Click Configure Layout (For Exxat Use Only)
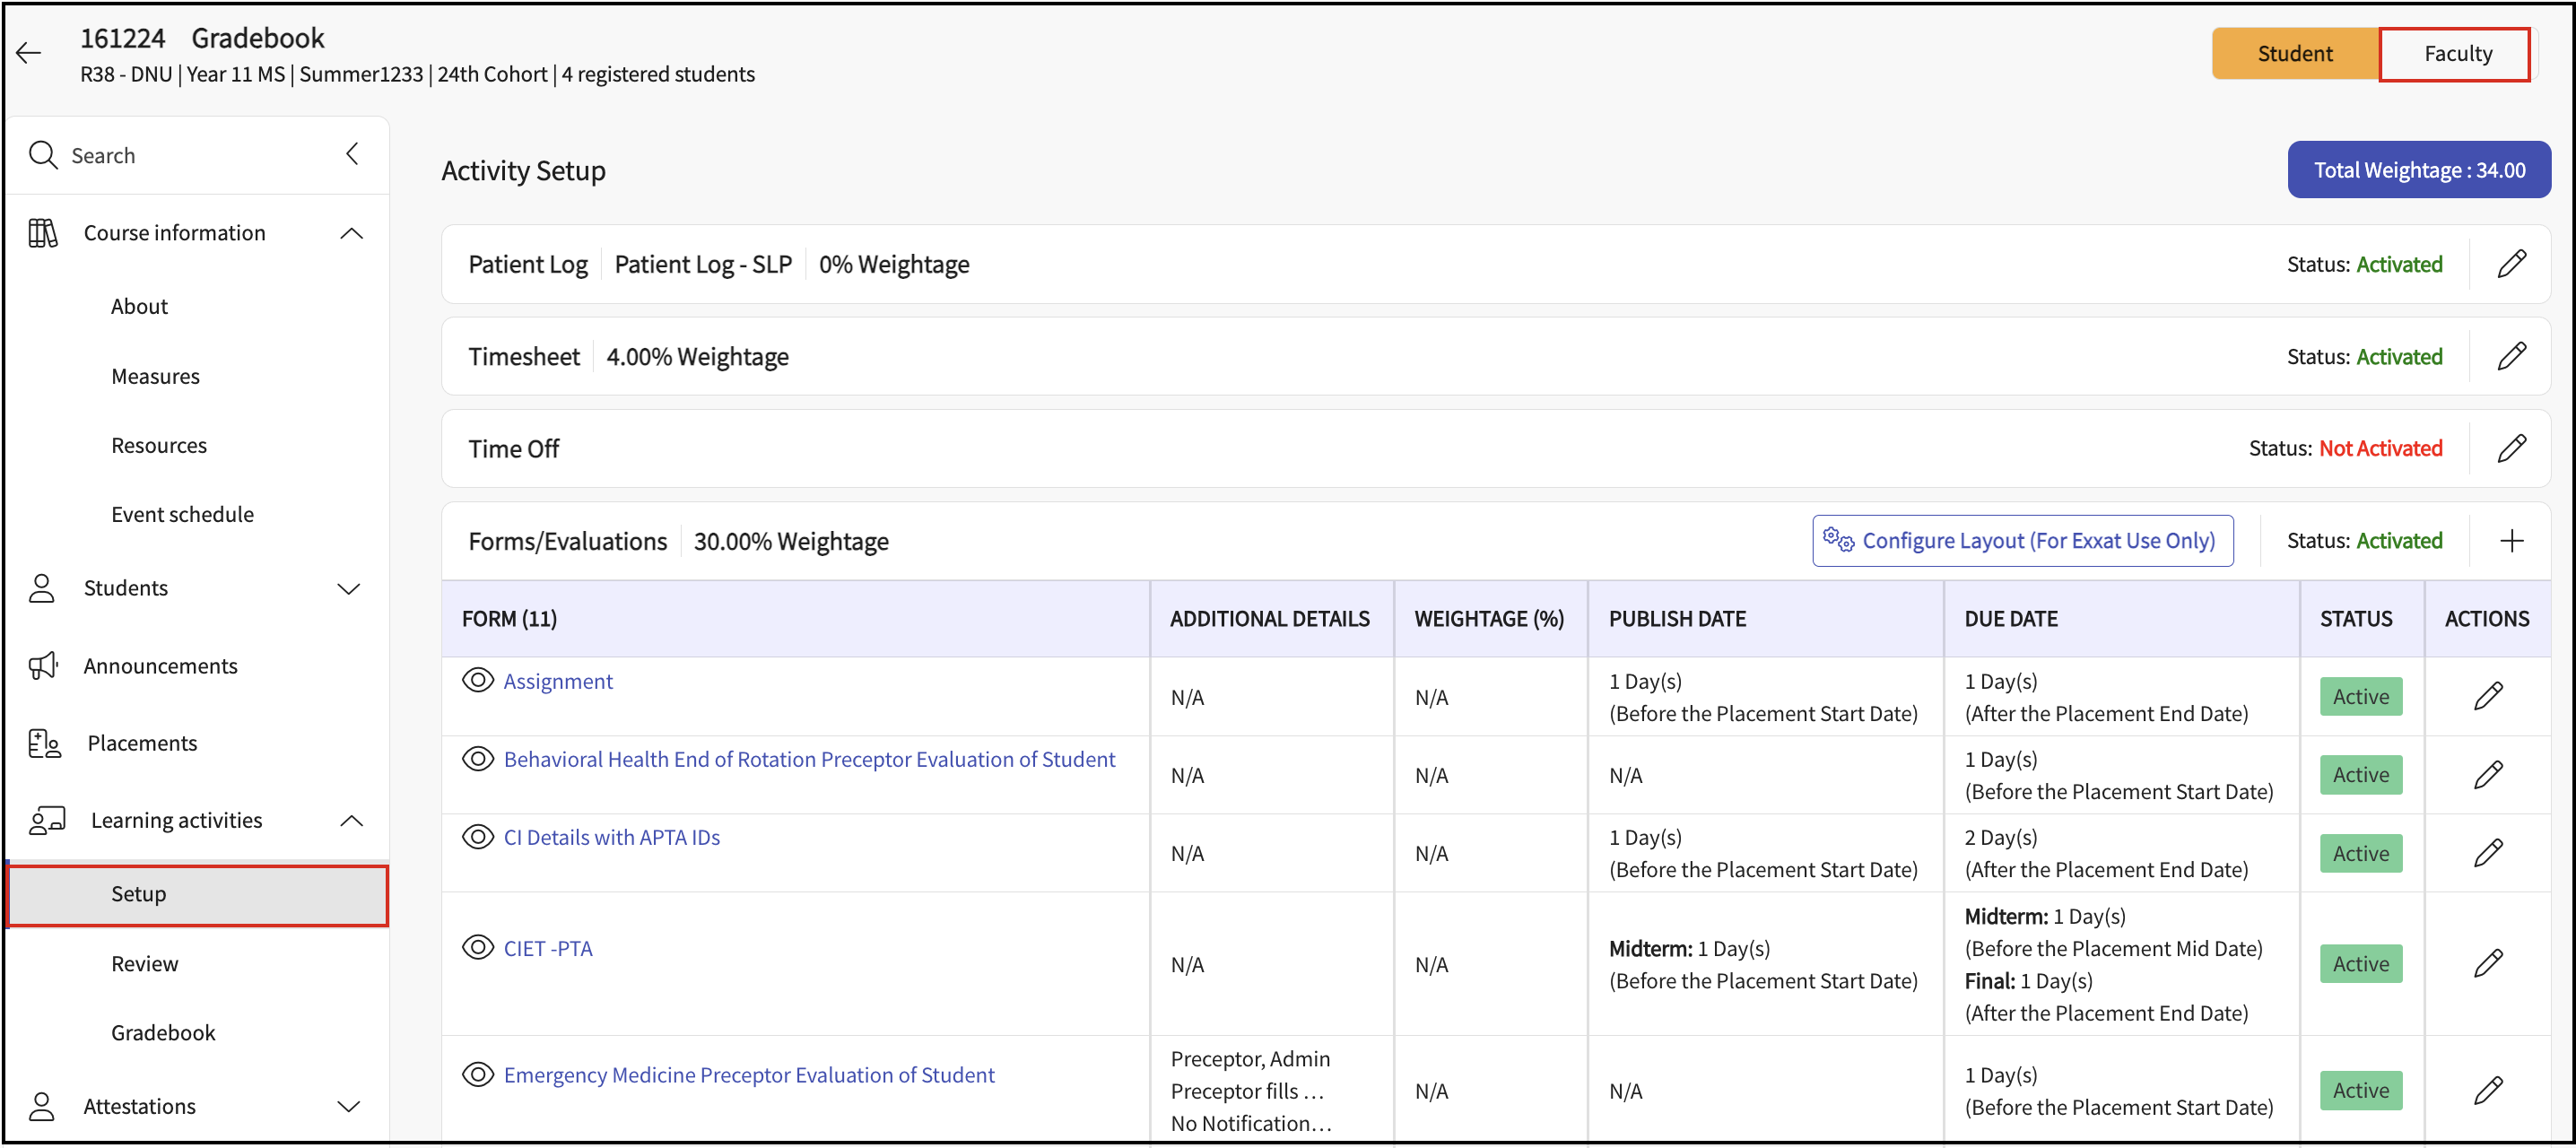Screen dimensions: 2576x1148 click(2022, 541)
